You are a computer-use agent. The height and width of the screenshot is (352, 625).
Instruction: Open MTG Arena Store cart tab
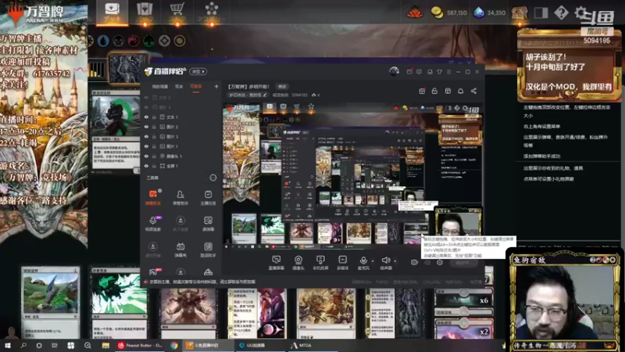pos(177,13)
